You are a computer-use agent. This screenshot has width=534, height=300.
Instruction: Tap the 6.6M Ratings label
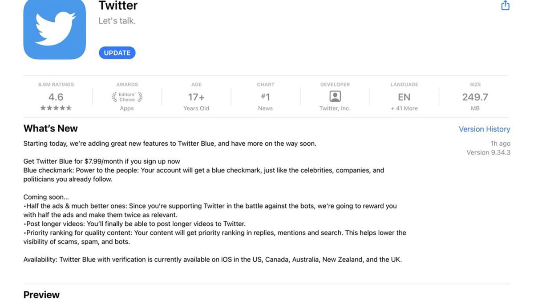click(x=56, y=84)
